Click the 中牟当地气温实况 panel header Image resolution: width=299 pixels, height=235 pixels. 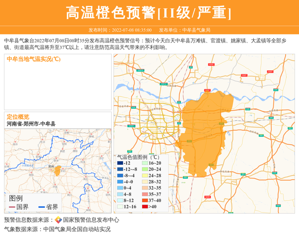33,59
